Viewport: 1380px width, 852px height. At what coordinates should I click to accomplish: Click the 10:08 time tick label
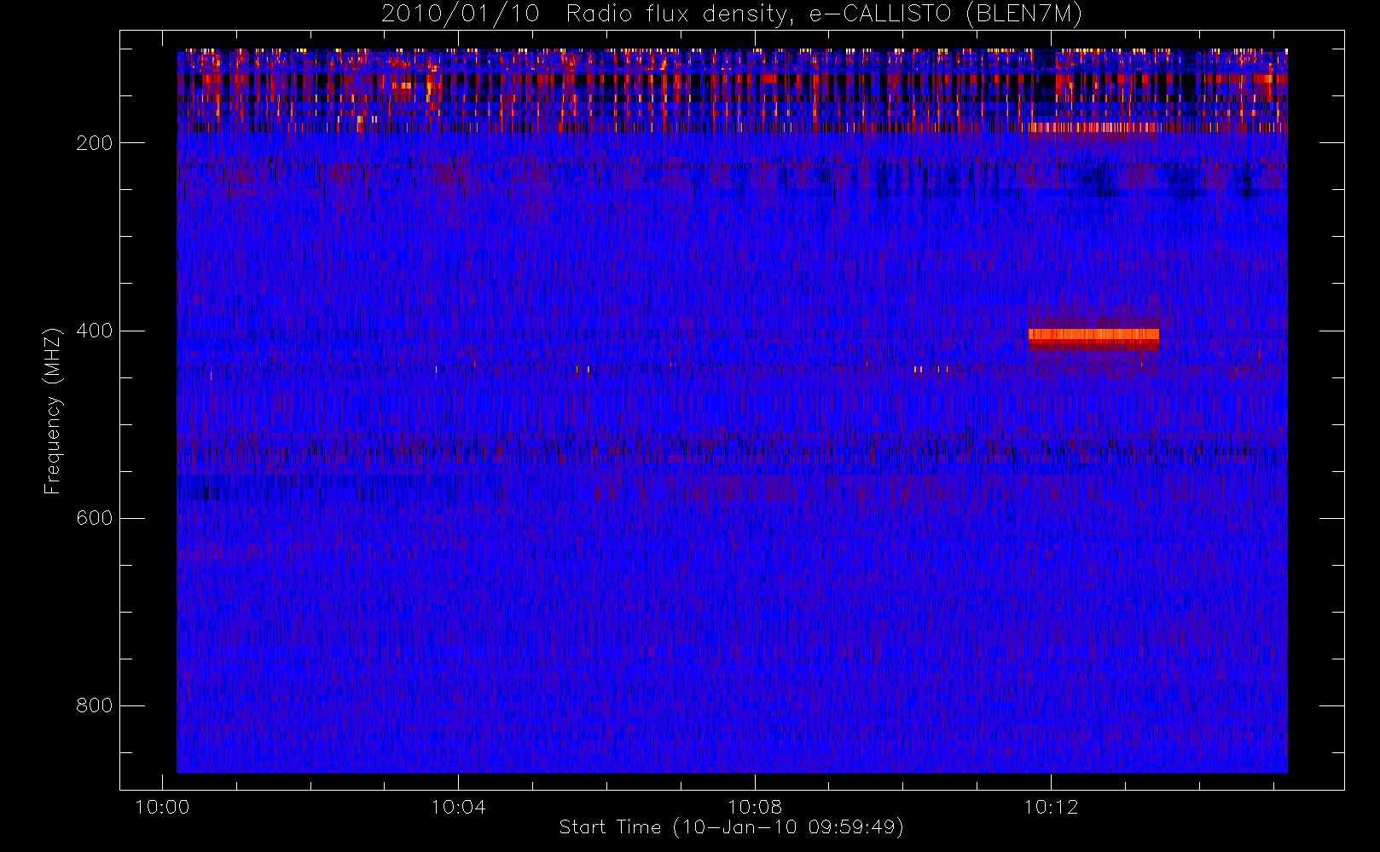point(755,806)
